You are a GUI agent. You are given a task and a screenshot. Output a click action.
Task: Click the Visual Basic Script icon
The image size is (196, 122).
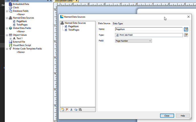pyautogui.click(x=11, y=45)
